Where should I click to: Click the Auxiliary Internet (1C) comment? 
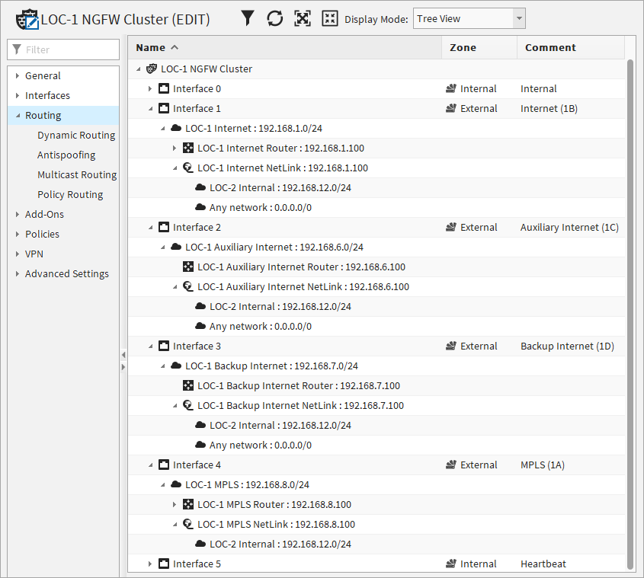[569, 228]
